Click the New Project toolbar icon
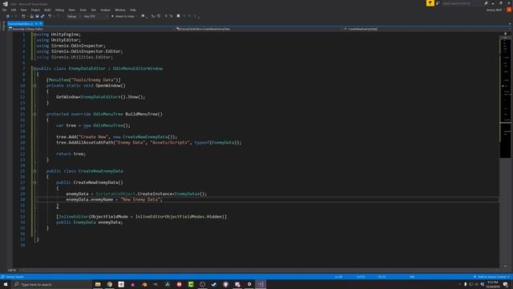Image resolution: width=513 pixels, height=289 pixels. click(x=23, y=16)
